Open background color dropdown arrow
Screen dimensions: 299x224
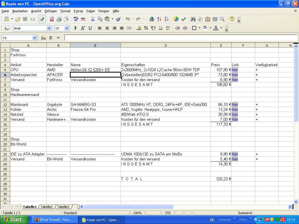click(210, 28)
